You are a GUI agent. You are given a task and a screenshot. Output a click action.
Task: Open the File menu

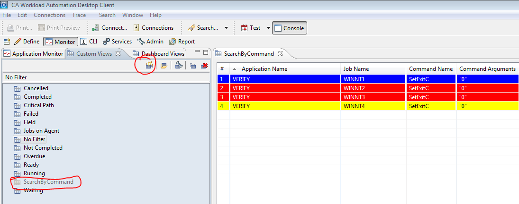tap(7, 15)
